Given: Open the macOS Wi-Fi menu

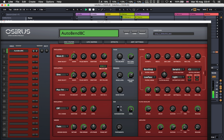Looking at the screenshot, I should point(167,2).
